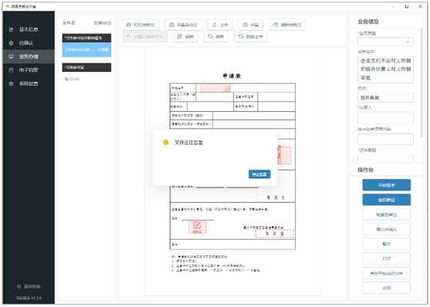The image size is (430, 307).
Task: Click the 上传 upload button
Action: coord(220,25)
